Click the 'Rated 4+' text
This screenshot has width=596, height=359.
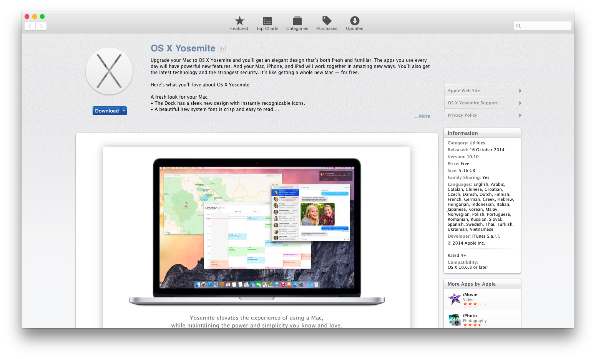tap(457, 255)
